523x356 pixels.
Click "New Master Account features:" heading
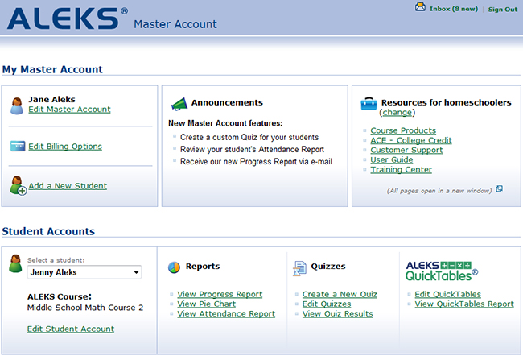point(225,123)
